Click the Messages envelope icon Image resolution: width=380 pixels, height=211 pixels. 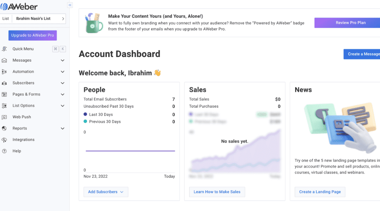click(4, 60)
